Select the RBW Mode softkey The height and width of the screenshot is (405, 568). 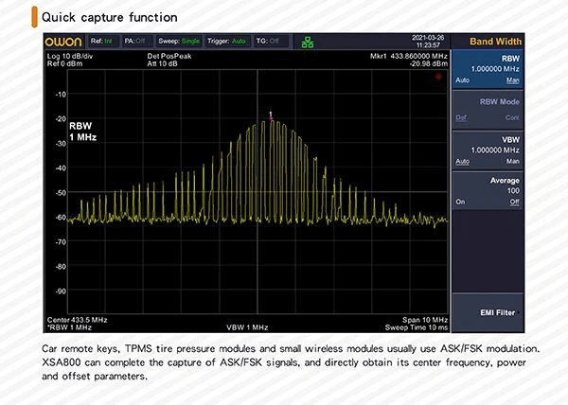[x=488, y=107]
